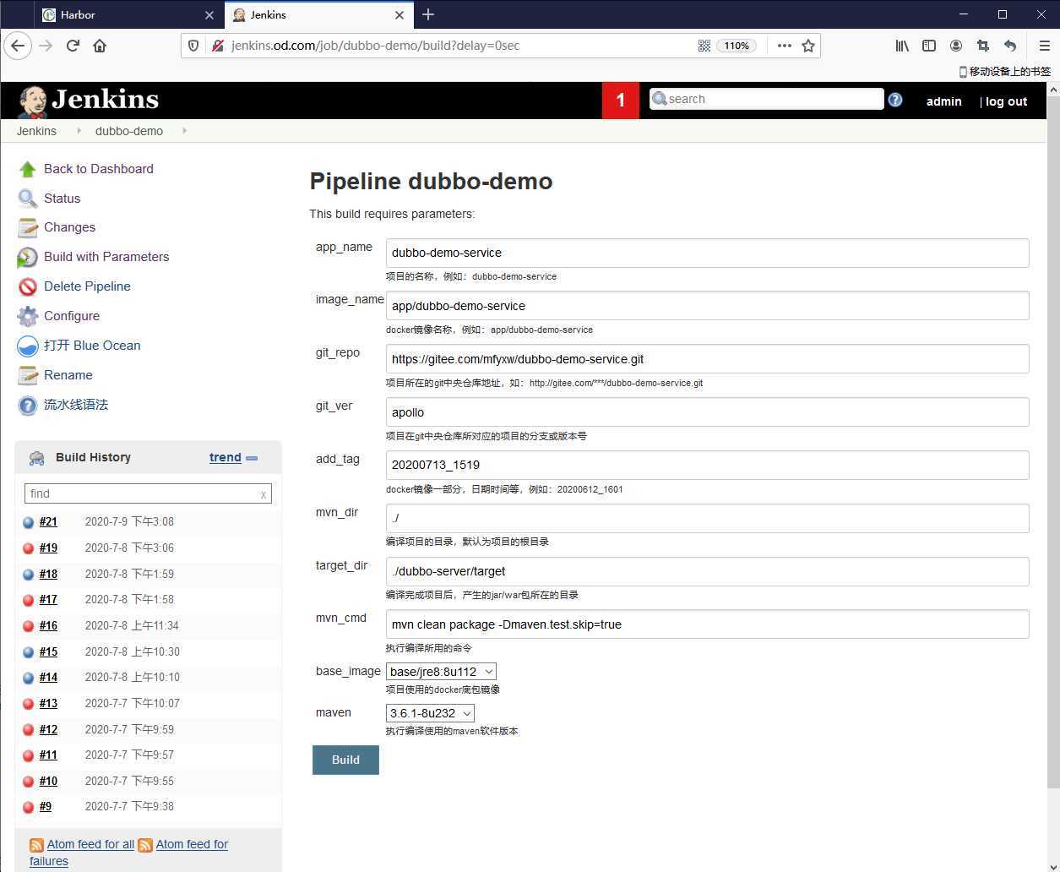Click into the target_dir input field

tap(707, 571)
